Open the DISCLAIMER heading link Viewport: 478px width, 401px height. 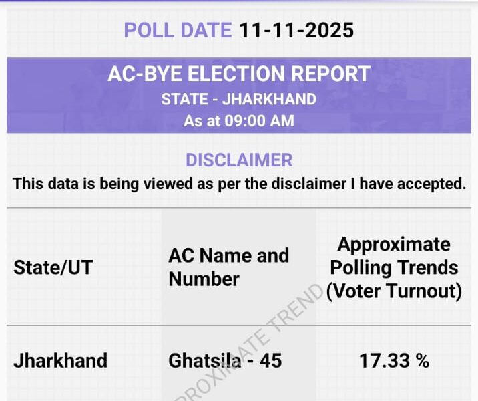(239, 160)
